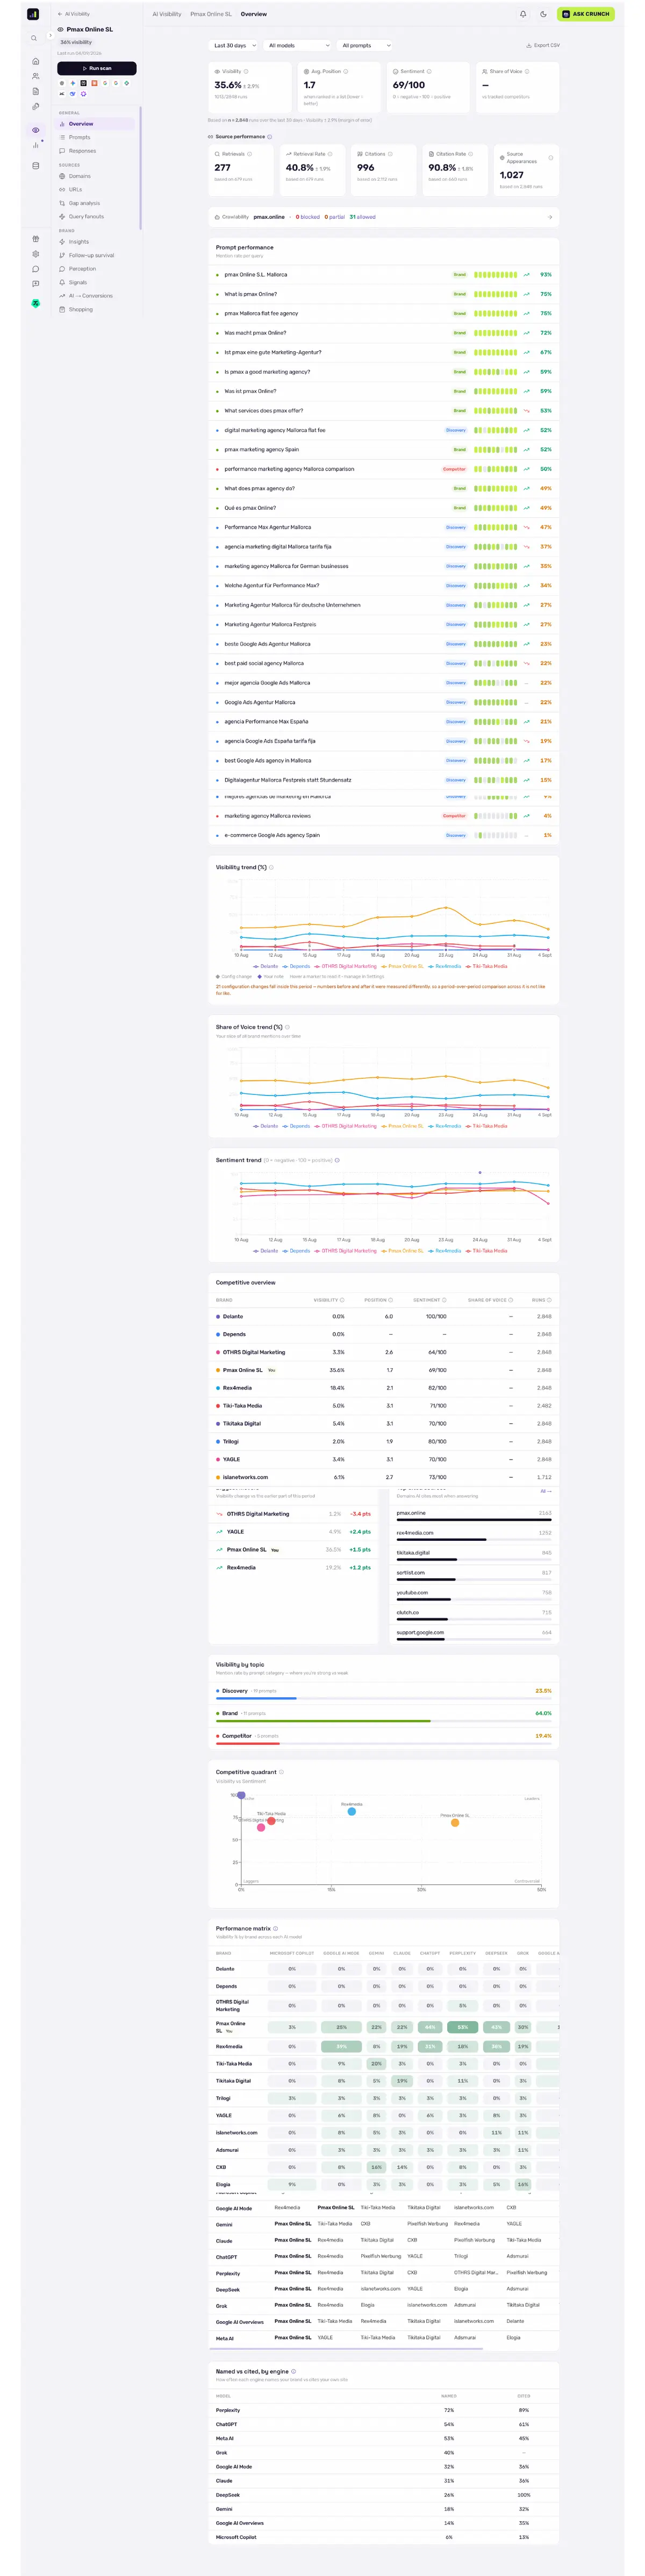The height and width of the screenshot is (2576, 645).
Task: Toggle Rex4media in Share of Voice legend
Action: [446, 1126]
